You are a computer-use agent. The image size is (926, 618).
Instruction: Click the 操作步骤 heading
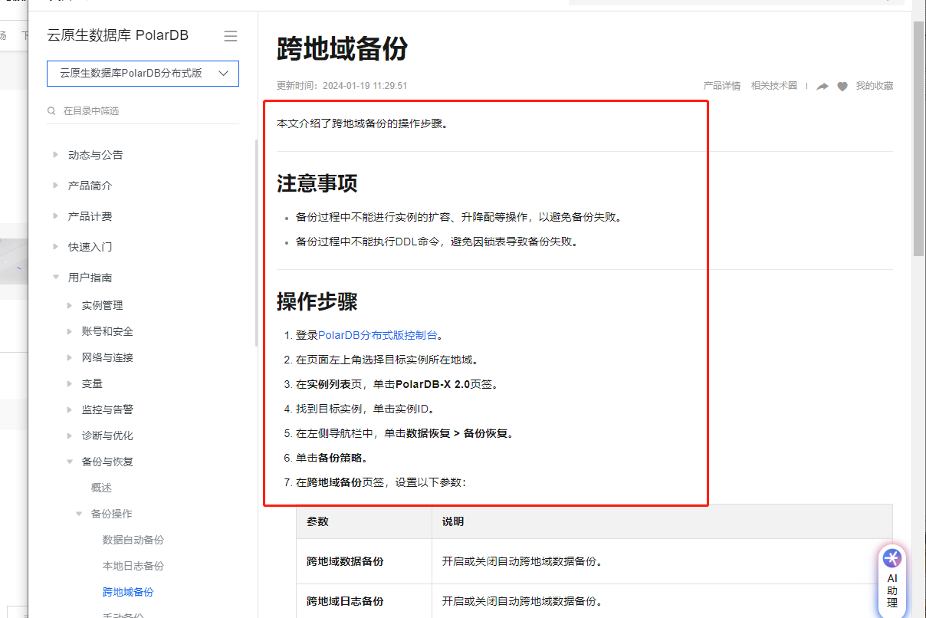(317, 302)
